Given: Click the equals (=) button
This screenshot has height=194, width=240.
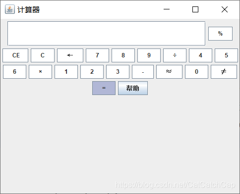Looking at the screenshot, I should tap(104, 88).
